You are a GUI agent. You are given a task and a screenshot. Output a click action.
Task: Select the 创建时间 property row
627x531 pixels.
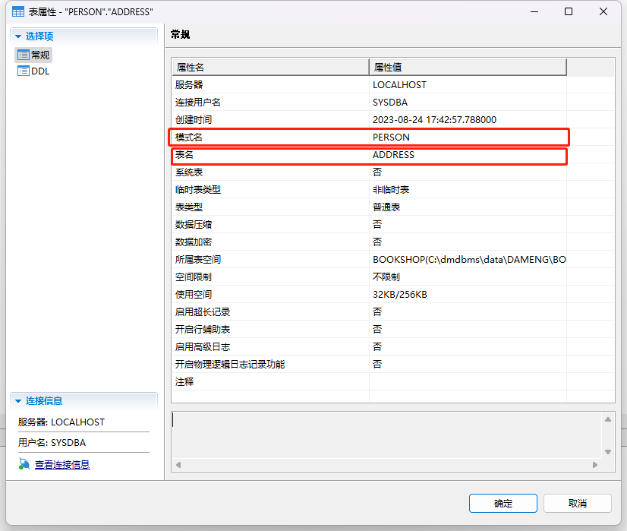[393, 119]
